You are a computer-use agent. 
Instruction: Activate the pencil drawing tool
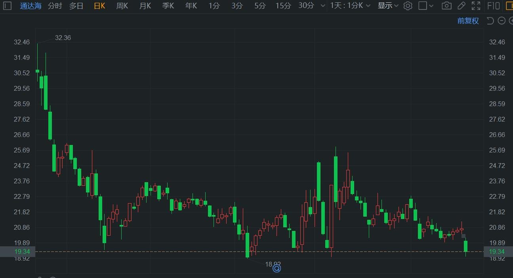click(461, 6)
